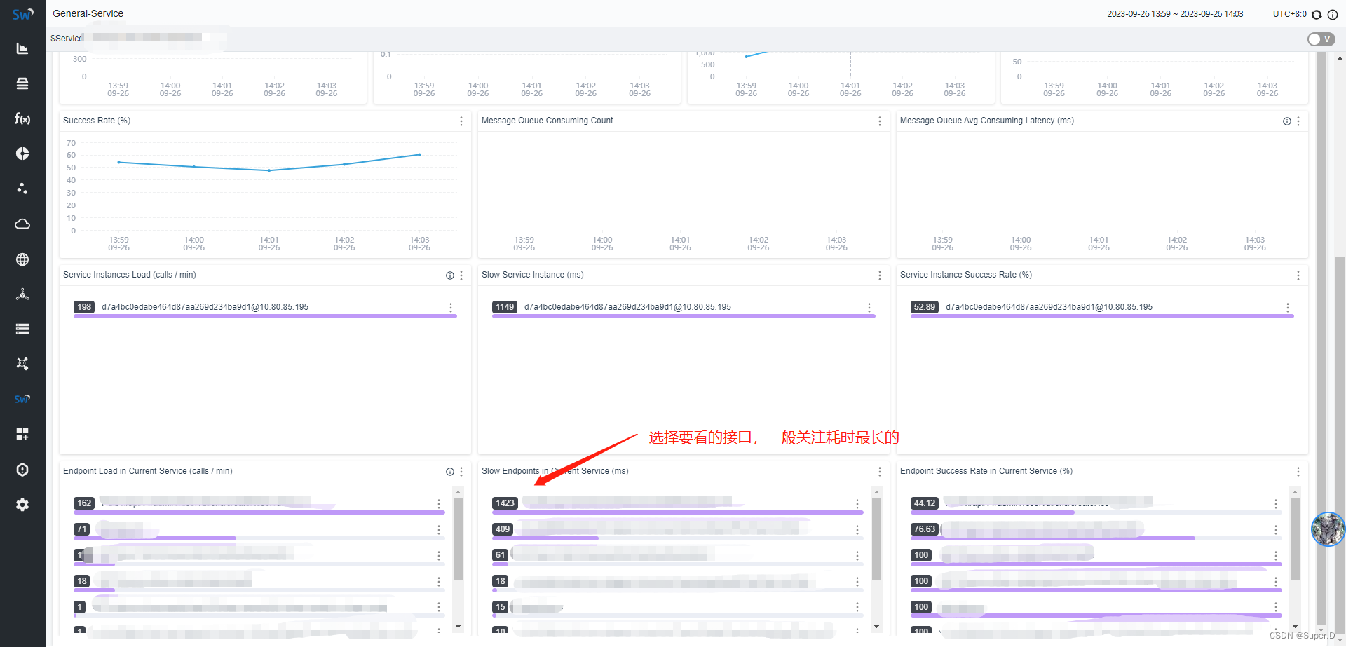Open options for instance row with 52.89 rate
1346x647 pixels.
(1288, 308)
